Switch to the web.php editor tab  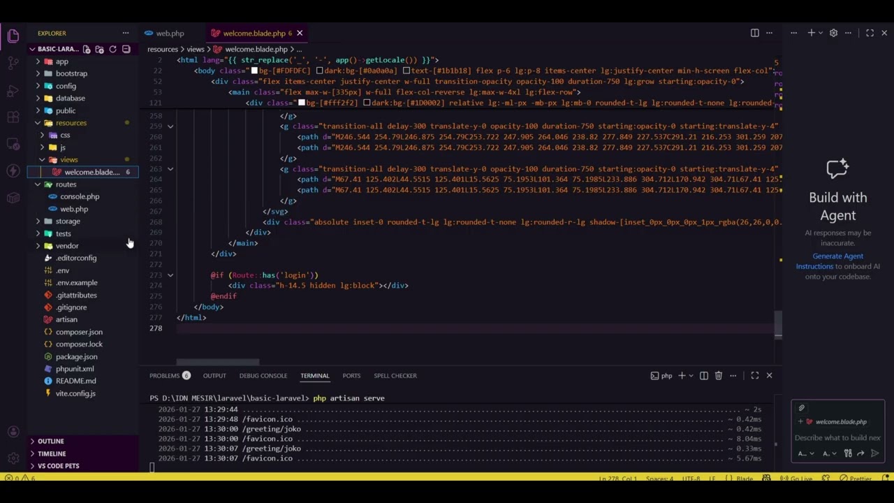point(164,33)
